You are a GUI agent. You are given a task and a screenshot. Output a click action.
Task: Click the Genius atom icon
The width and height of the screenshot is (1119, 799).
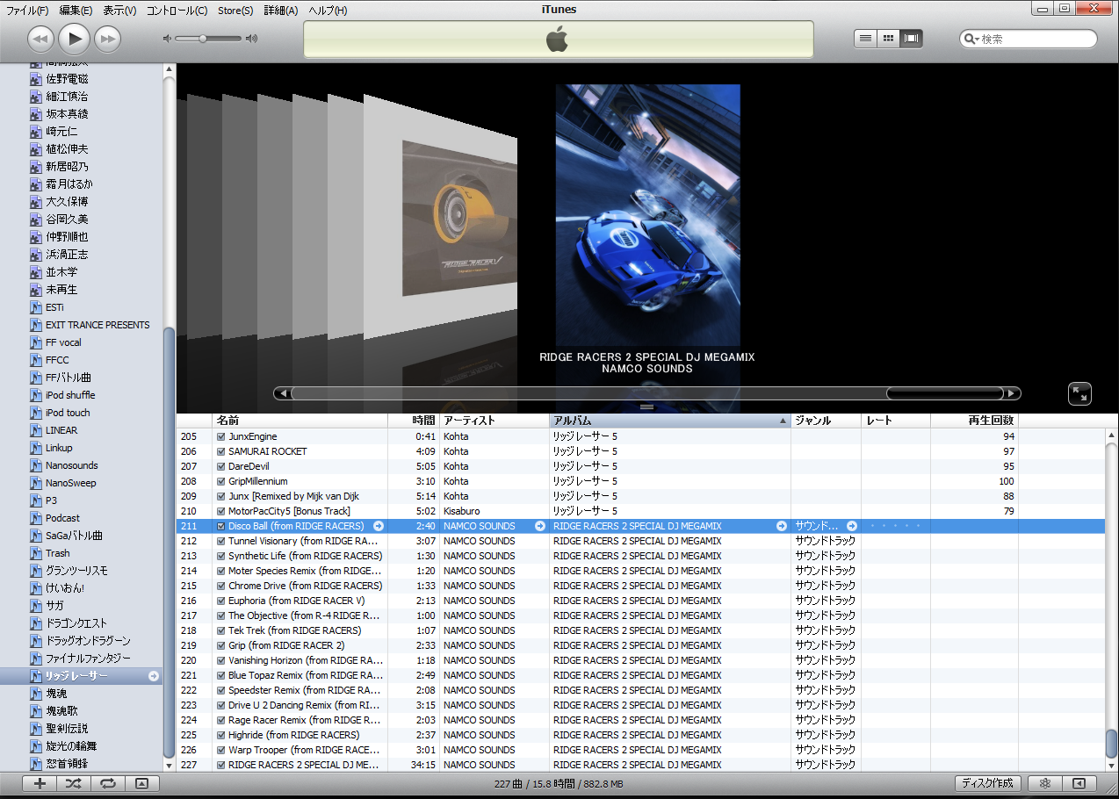click(x=1045, y=783)
